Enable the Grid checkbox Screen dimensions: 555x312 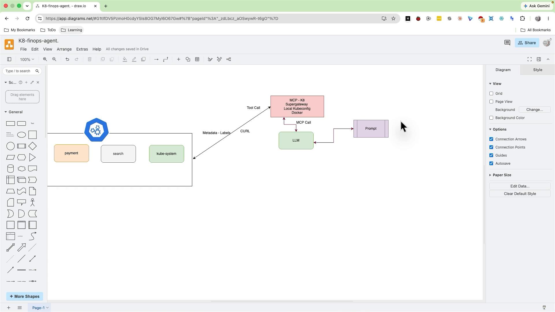491,94
